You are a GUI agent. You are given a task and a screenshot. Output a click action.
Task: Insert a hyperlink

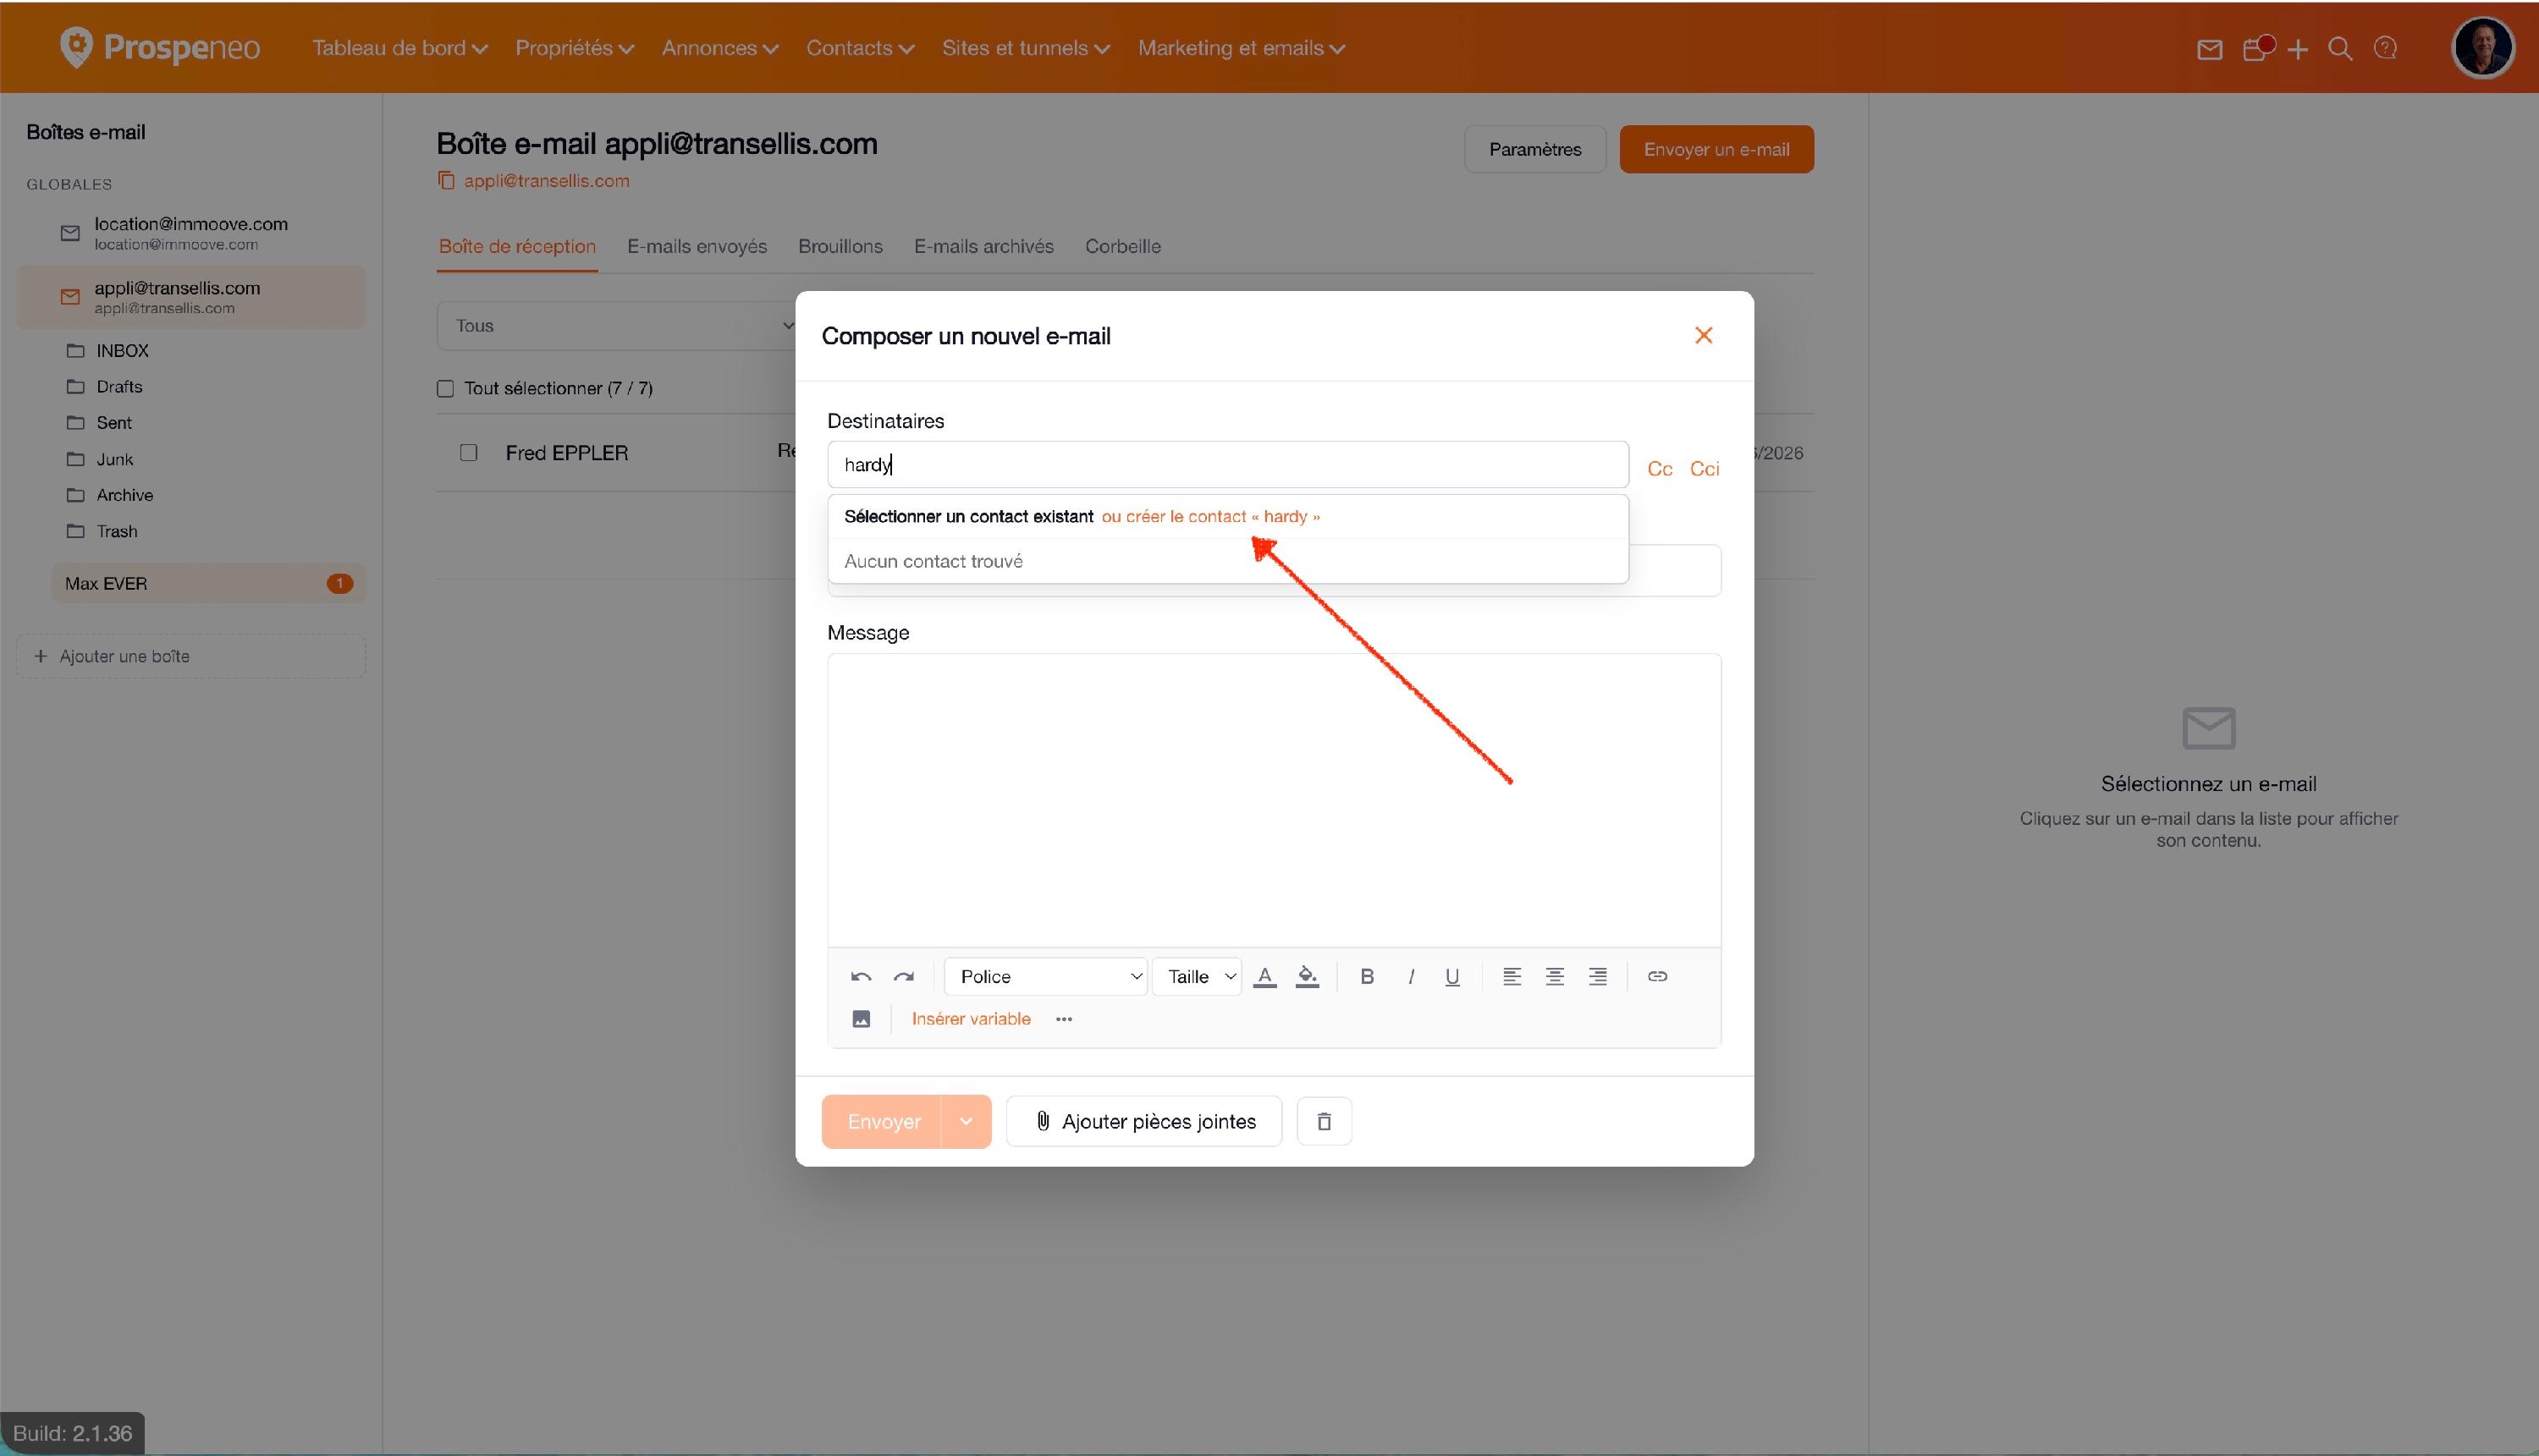coord(1658,977)
